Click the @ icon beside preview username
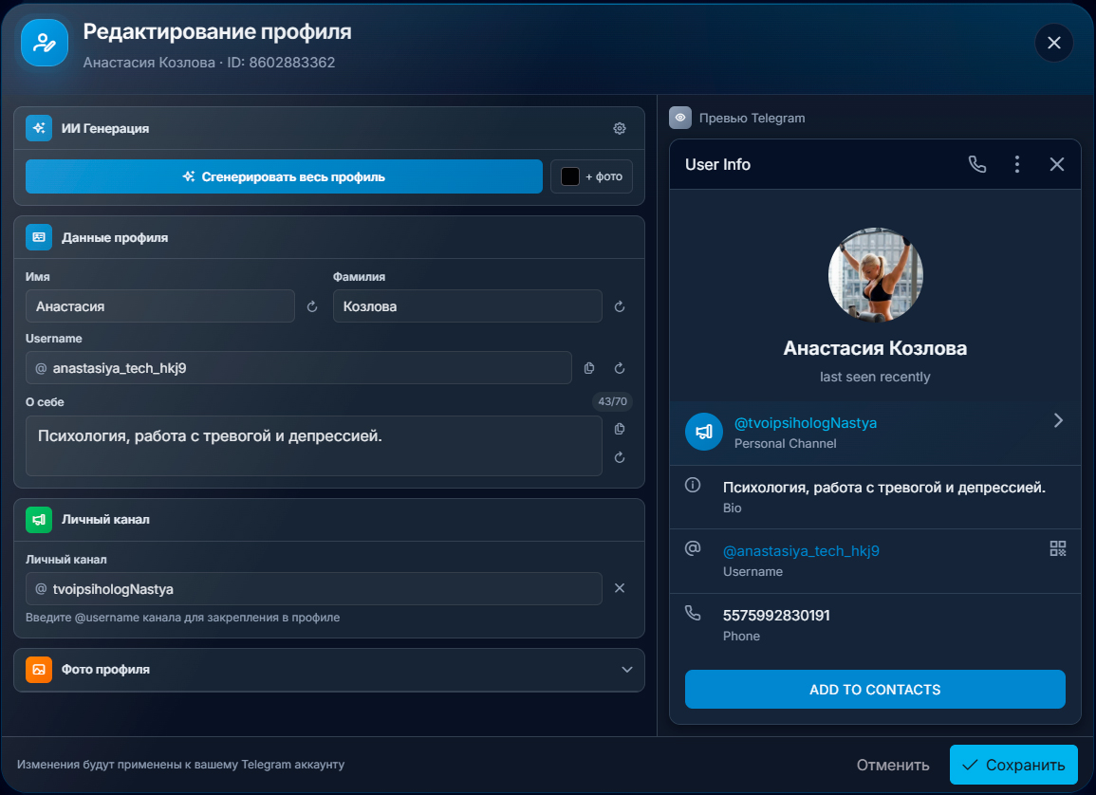Screen dimensions: 1096x795 (693, 548)
